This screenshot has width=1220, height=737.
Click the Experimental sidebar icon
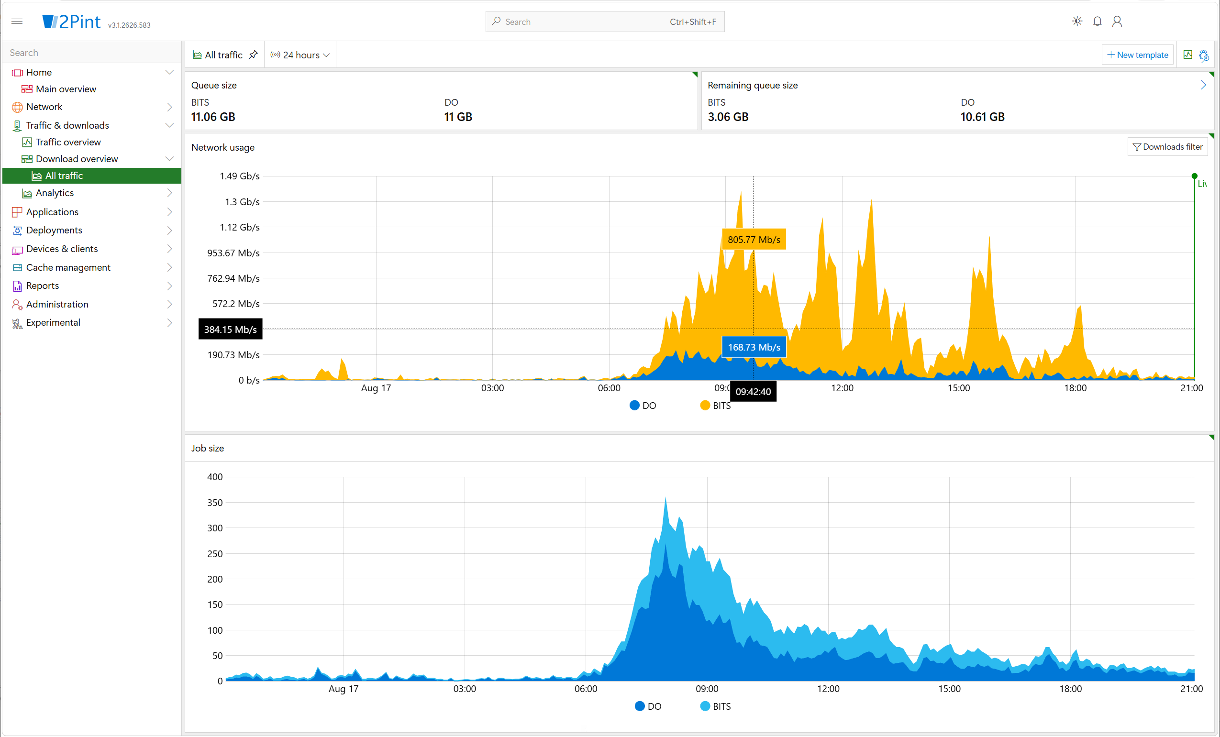coord(17,323)
